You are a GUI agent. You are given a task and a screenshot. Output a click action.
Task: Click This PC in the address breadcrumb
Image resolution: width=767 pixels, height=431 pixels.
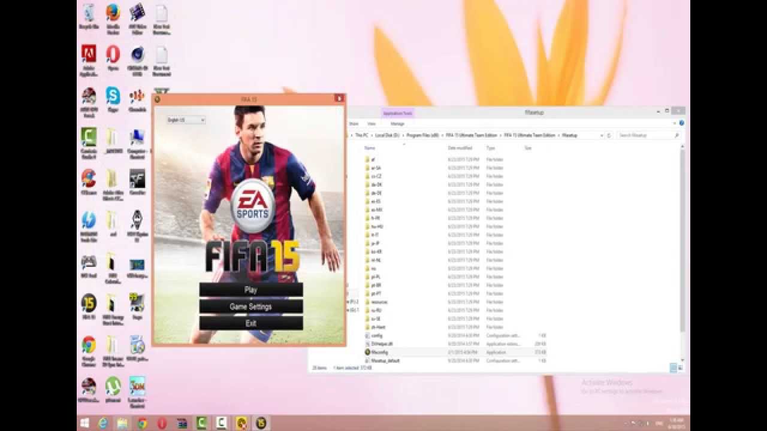pos(362,135)
